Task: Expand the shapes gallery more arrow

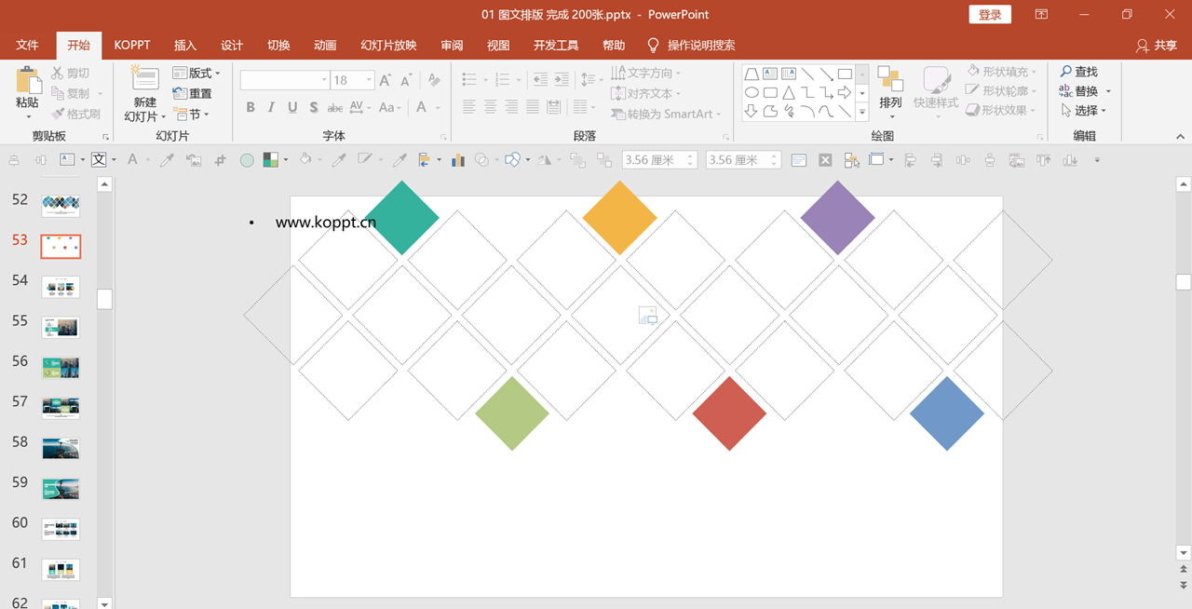Action: coord(862,113)
